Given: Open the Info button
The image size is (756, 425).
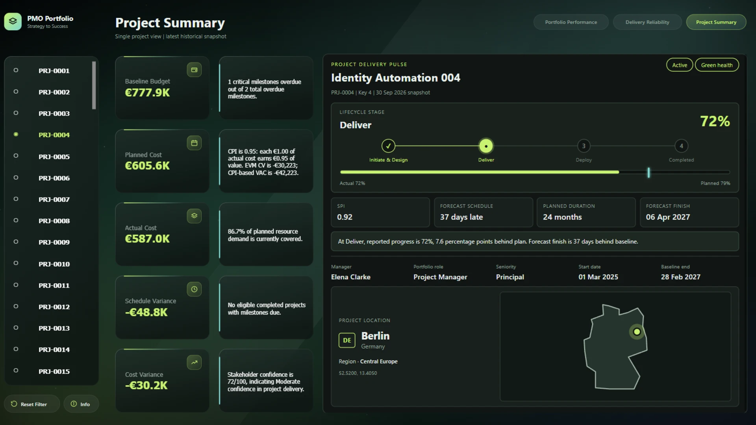Looking at the screenshot, I should (x=81, y=404).
